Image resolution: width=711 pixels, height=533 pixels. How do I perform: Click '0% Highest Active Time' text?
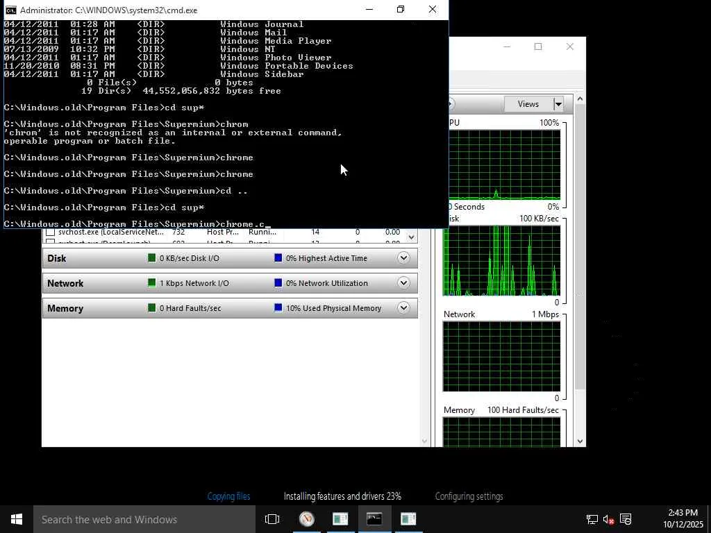[x=326, y=258]
